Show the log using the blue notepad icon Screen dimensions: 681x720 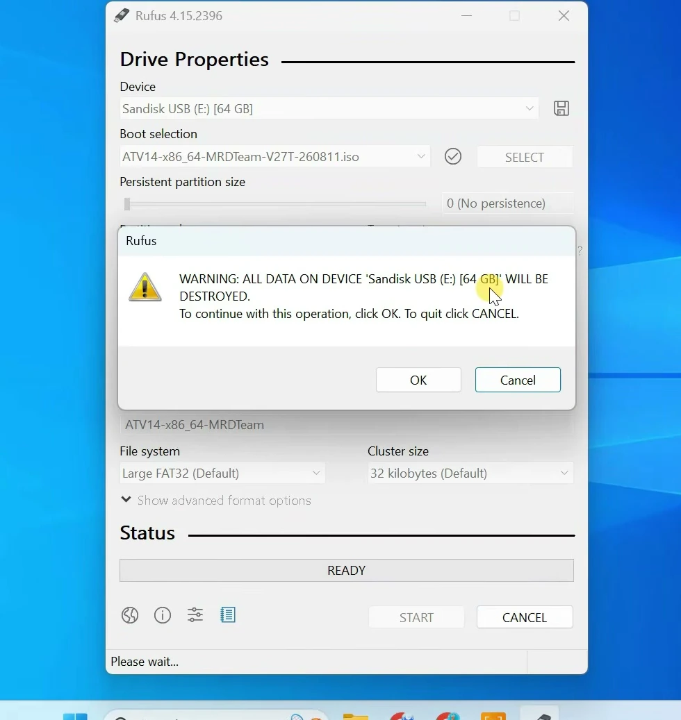[227, 615]
